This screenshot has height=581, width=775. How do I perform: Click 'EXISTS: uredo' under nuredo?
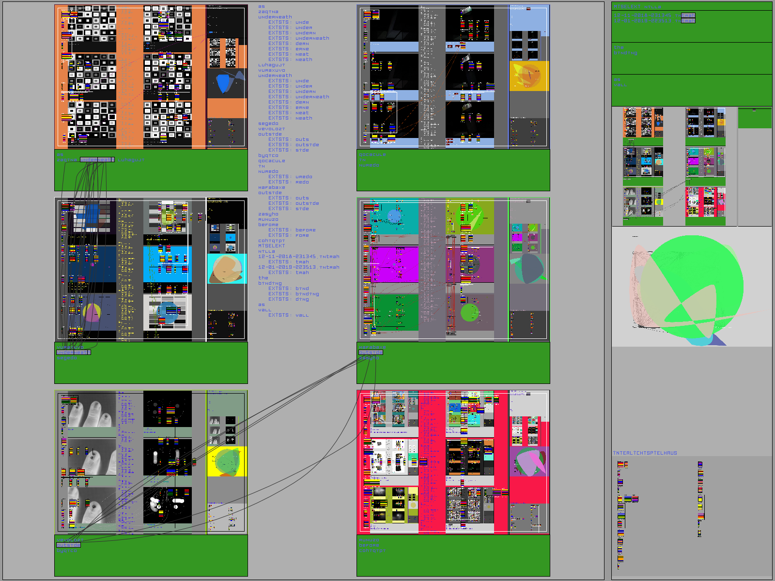pos(290,177)
